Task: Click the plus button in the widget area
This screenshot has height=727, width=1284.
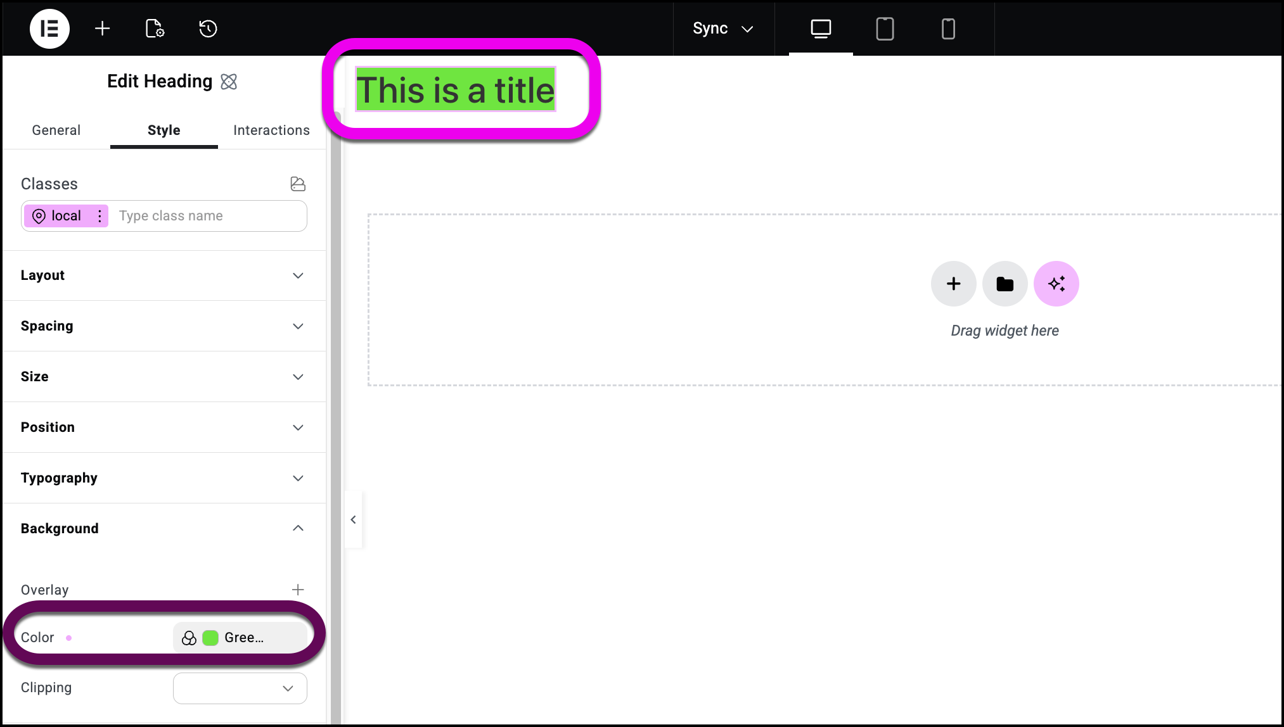Action: click(x=953, y=284)
